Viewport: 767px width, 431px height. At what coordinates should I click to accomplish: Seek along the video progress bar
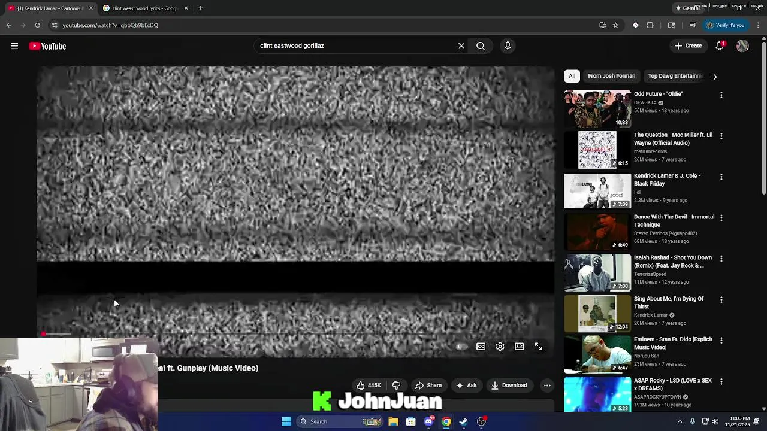tap(295, 334)
